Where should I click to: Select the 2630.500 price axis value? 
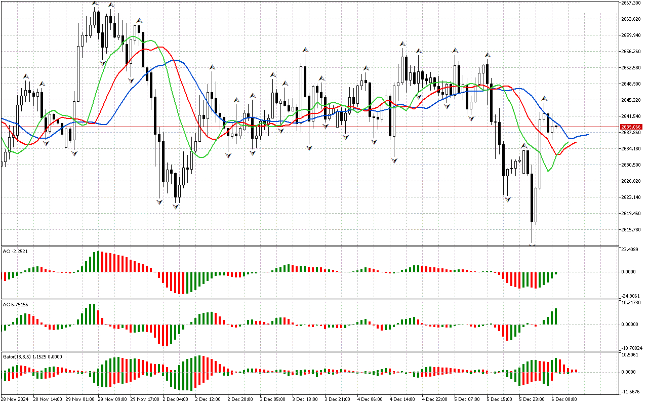coord(632,165)
